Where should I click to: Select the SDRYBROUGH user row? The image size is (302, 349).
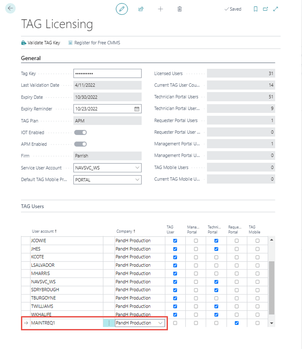(145, 290)
